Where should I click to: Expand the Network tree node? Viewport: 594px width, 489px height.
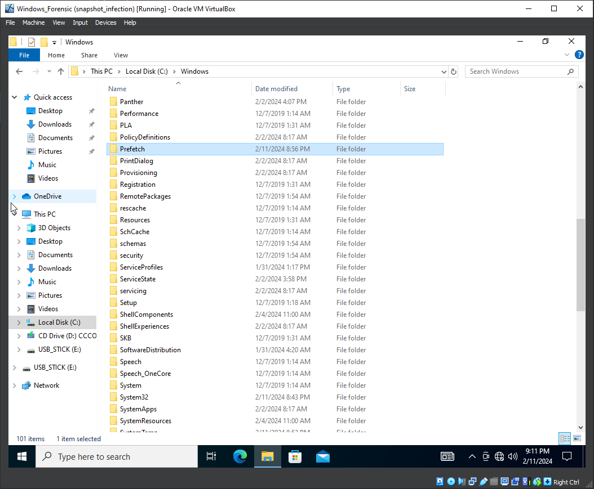pyautogui.click(x=14, y=385)
